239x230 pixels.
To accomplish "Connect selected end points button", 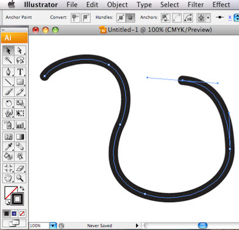I will 177,18.
